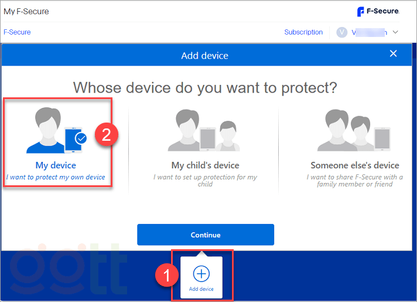Close the Add device dialog with X
417x302 pixels.
pos(393,54)
